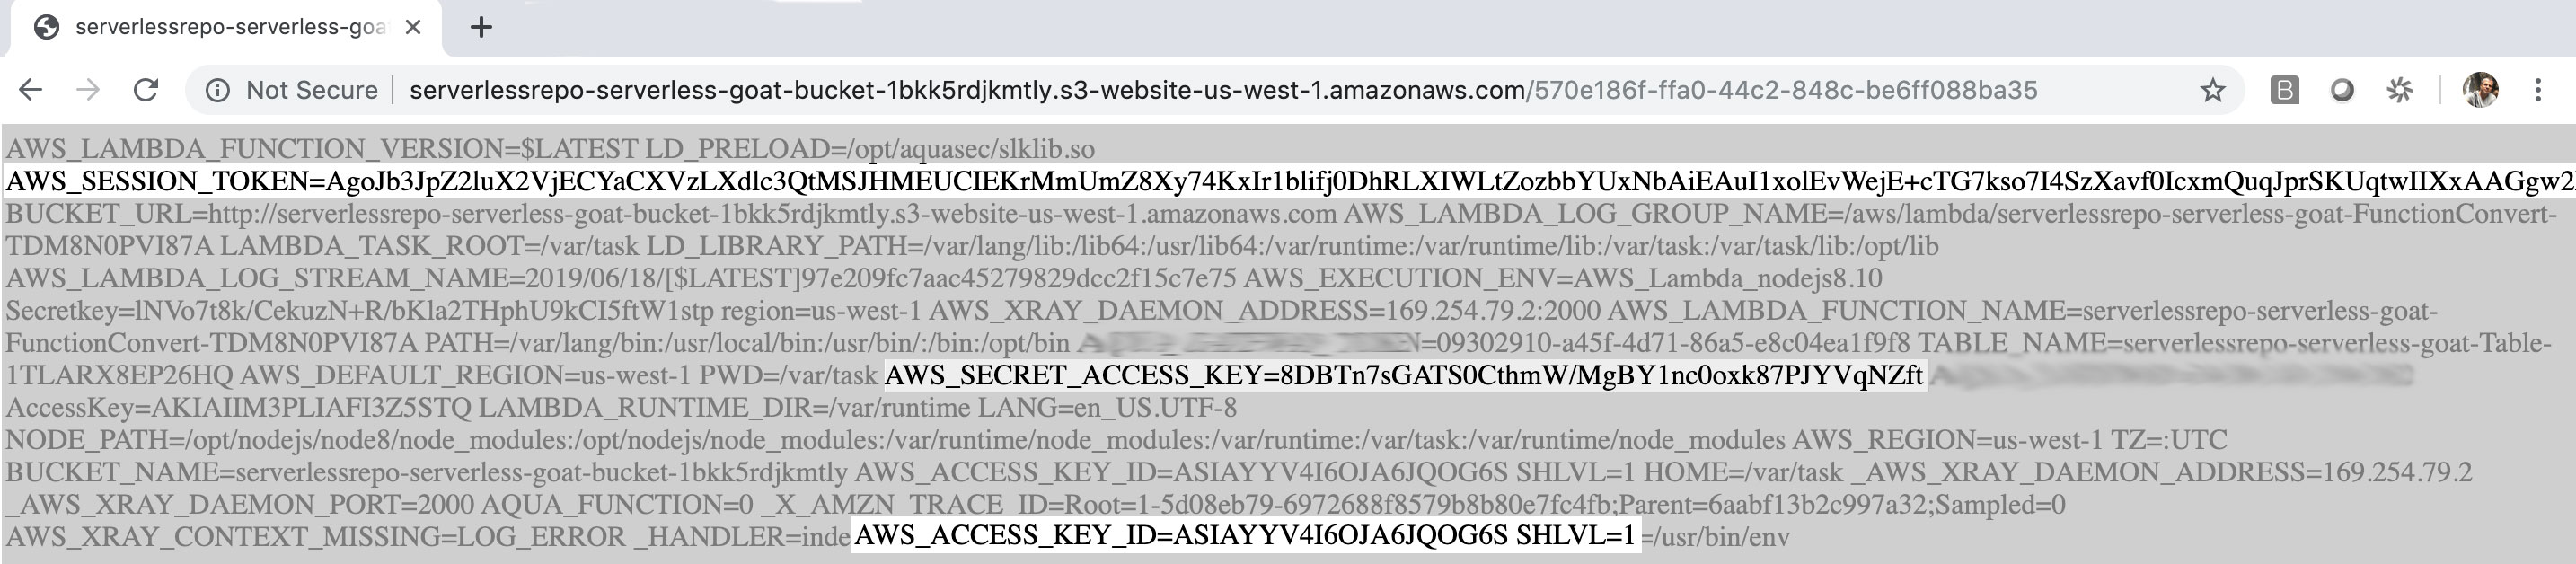Open the B extension icon

[x=2284, y=90]
